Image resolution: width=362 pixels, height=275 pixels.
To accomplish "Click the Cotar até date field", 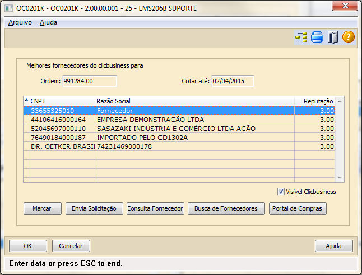I will click(233, 81).
